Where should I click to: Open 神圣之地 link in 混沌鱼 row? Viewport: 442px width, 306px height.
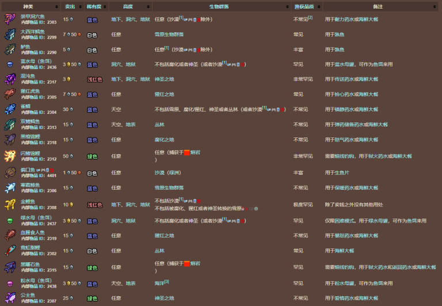click(x=165, y=79)
